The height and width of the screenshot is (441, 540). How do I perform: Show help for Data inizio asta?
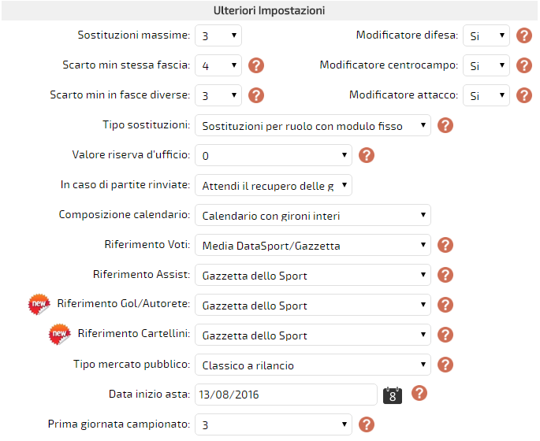pos(419,393)
